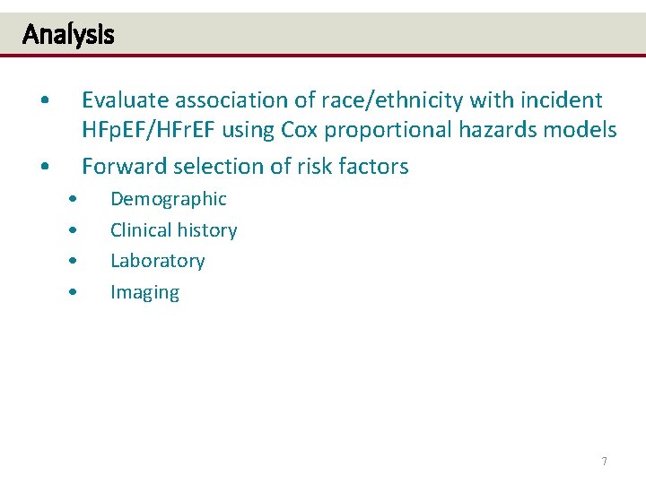Click the gray header bar right of title
646x484 pixels.
pos(379,33)
